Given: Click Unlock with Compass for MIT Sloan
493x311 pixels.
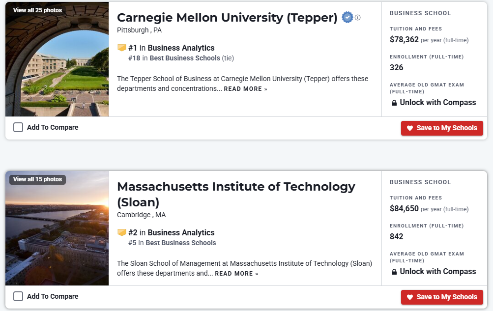Looking at the screenshot, I should [437, 272].
